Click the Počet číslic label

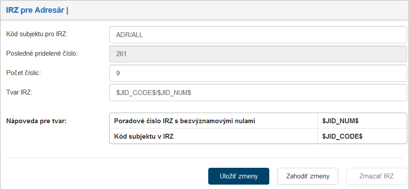(x=23, y=72)
